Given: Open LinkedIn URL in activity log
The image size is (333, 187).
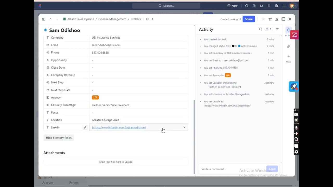Looking at the screenshot, I should tap(227, 106).
